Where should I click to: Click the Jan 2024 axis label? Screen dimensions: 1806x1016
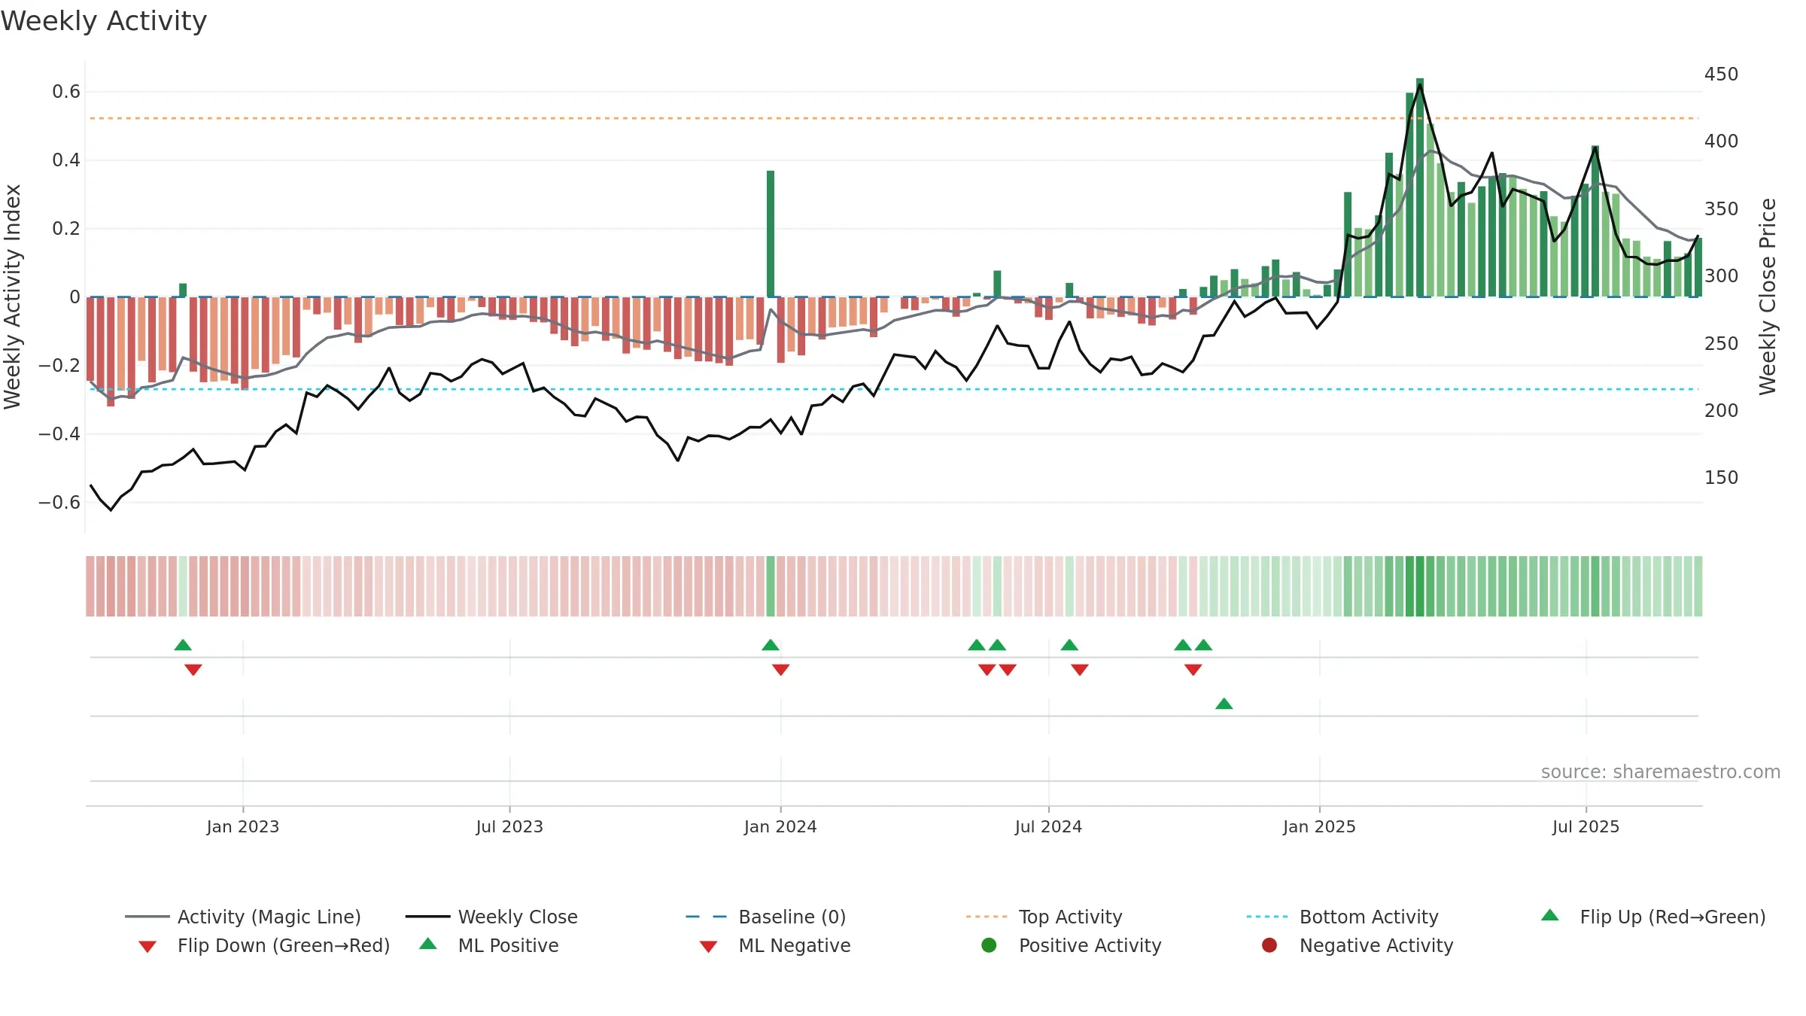[780, 827]
